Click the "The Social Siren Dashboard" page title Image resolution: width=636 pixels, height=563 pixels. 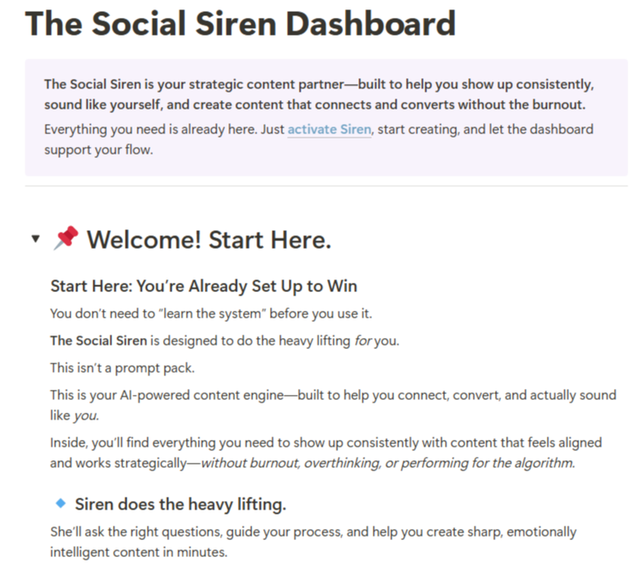(x=240, y=25)
